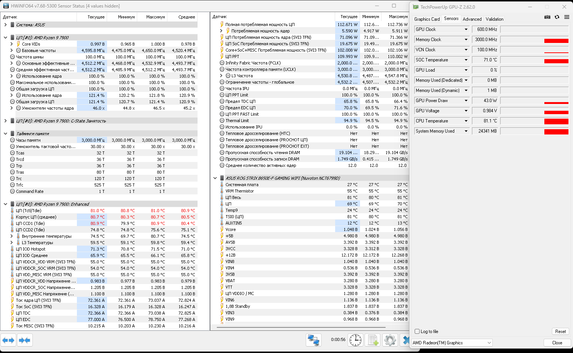The height and width of the screenshot is (353, 573).
Task: Click Максимум header in left panel
Action: pos(152,17)
